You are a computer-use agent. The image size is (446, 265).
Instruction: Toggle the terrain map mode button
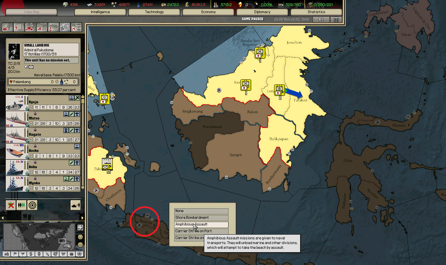coord(7,254)
